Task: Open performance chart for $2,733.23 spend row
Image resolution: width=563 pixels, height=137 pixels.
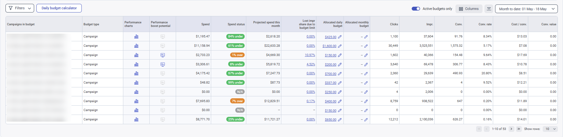Action: (136, 55)
